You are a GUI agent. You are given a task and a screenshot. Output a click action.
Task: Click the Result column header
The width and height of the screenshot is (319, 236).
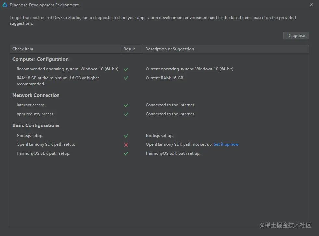[129, 49]
